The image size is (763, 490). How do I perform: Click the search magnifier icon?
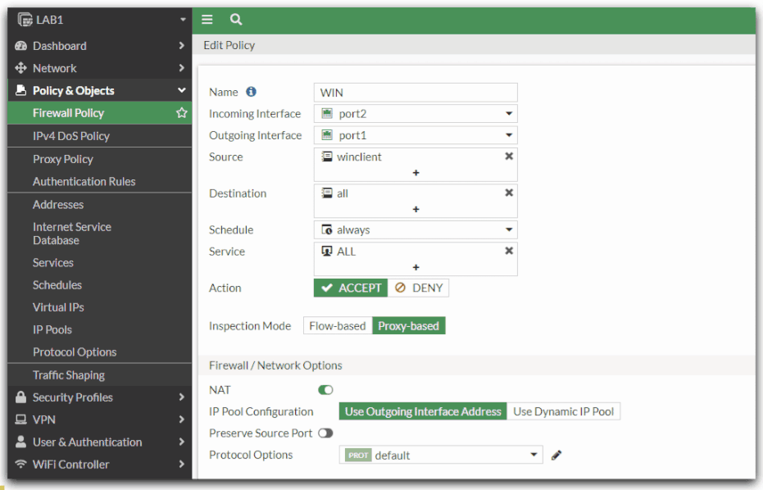(x=236, y=20)
